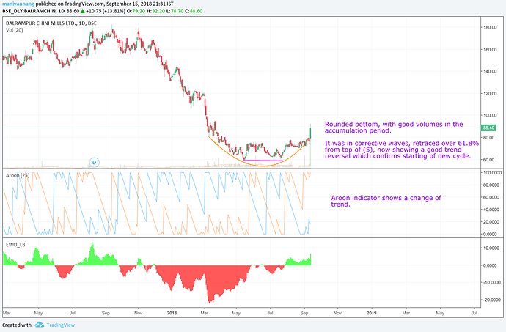506x332 pixels.
Task: Select the Aroon (25) indicator label
Action: pyautogui.click(x=17, y=177)
